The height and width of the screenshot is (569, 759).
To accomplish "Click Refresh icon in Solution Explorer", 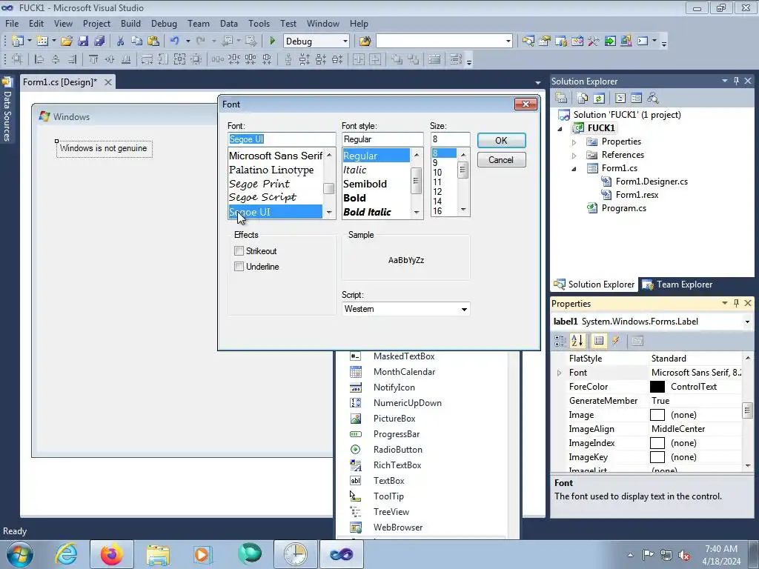I will tap(599, 99).
